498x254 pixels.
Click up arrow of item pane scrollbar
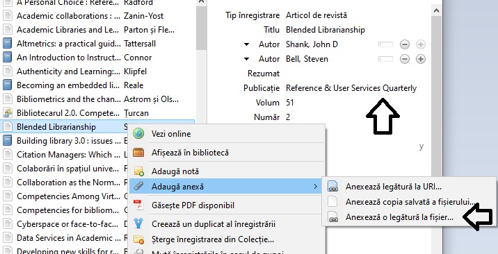tap(436, 11)
